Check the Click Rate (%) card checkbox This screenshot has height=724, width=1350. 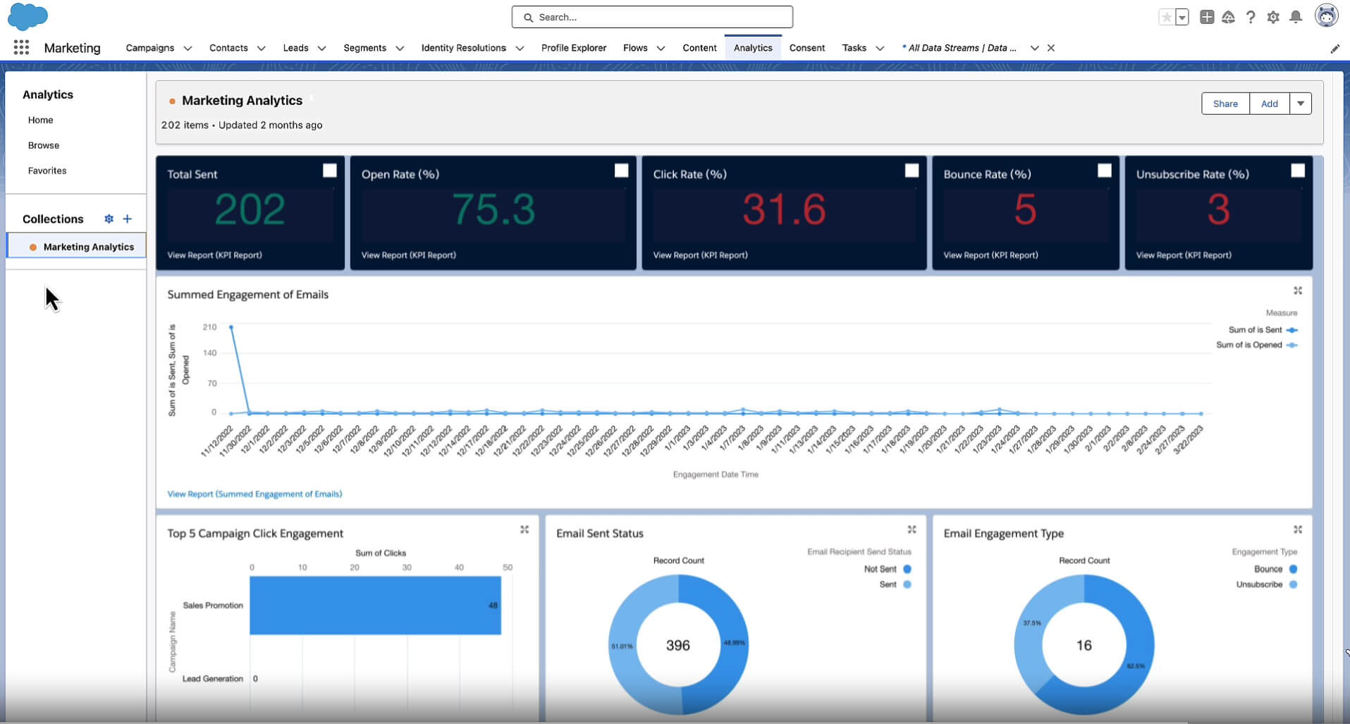click(x=912, y=171)
